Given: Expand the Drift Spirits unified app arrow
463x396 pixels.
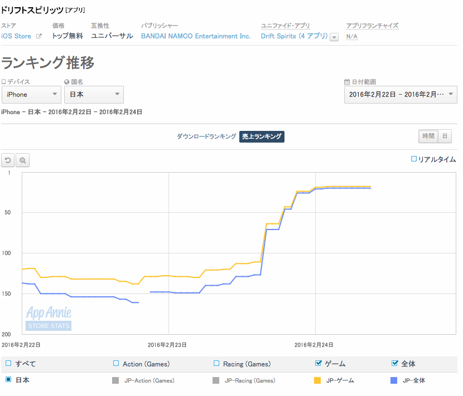Looking at the screenshot, I should tap(334, 37).
